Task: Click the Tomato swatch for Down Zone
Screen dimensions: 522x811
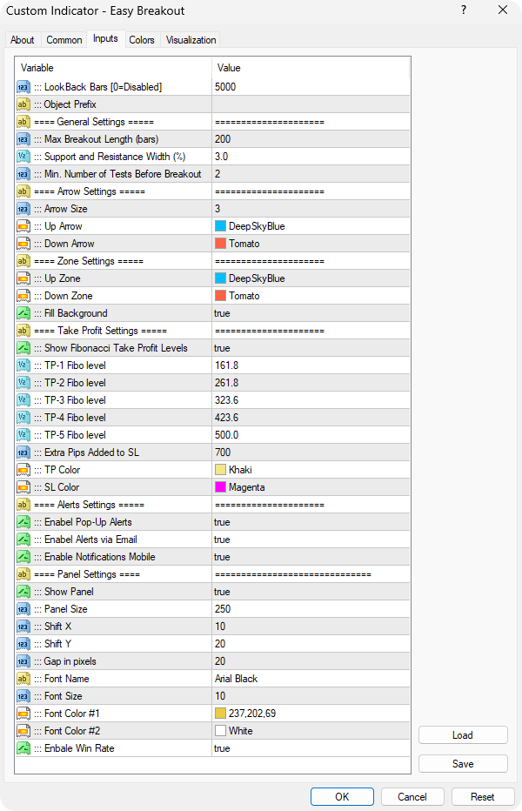Action: (x=220, y=296)
